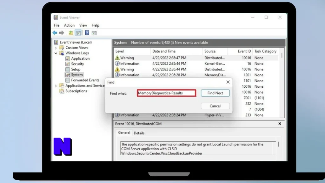Click the System log icon
The height and width of the screenshot is (183, 325).
tap(67, 75)
